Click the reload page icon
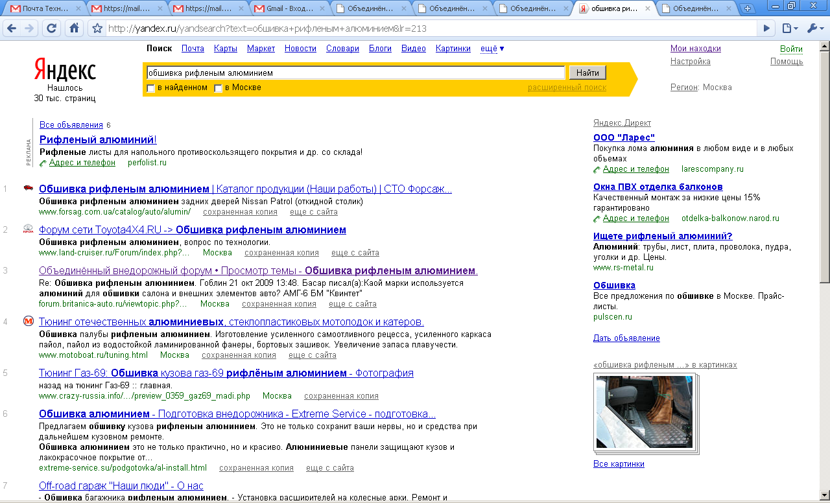The image size is (830, 503). pyautogui.click(x=52, y=29)
